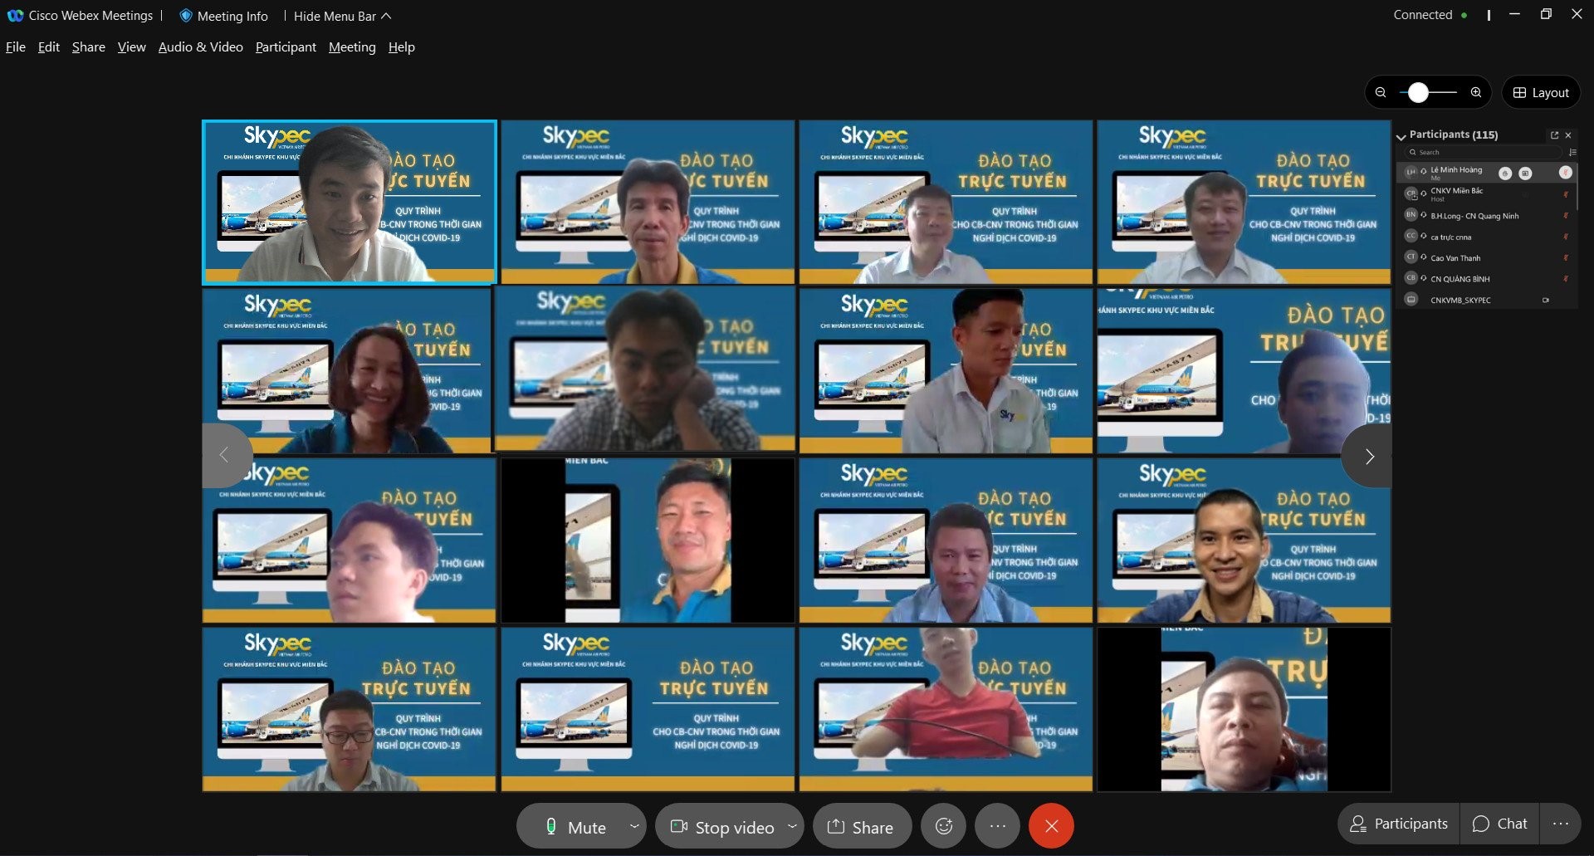Click the Share content button
The image size is (1594, 856).
pyautogui.click(x=862, y=827)
